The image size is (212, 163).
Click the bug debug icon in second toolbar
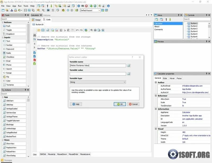tap(63, 10)
